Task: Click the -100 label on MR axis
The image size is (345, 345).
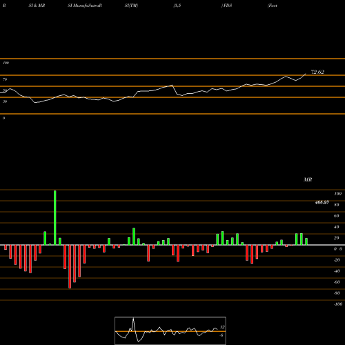Action: pos(338,304)
